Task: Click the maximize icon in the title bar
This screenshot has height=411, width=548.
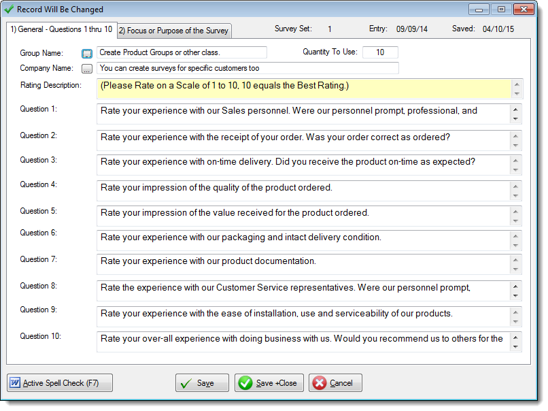Action: point(502,9)
